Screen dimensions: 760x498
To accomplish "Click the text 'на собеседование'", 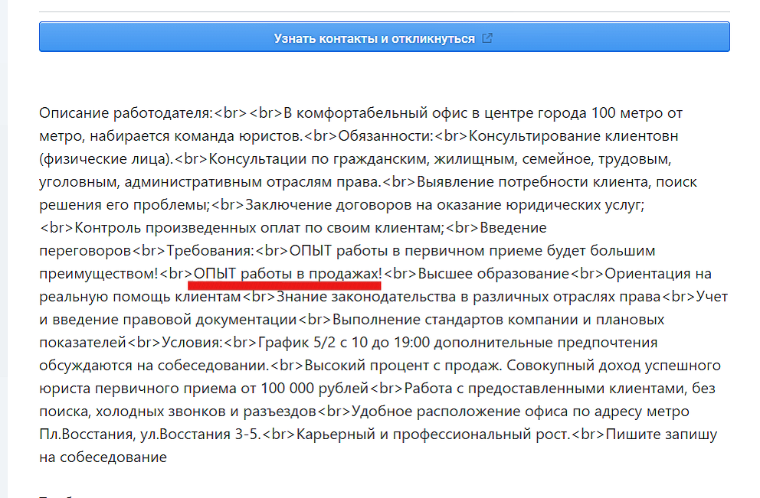I will (103, 457).
